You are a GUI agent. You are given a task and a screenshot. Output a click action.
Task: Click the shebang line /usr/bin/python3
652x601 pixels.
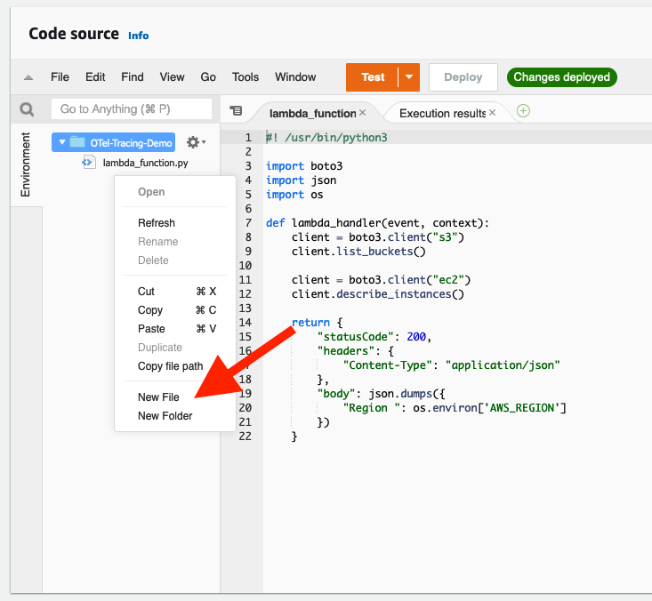point(326,138)
